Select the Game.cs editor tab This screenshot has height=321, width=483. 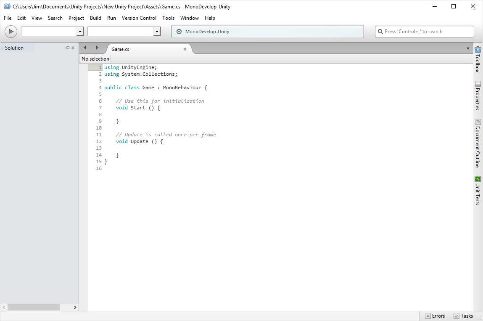point(120,49)
